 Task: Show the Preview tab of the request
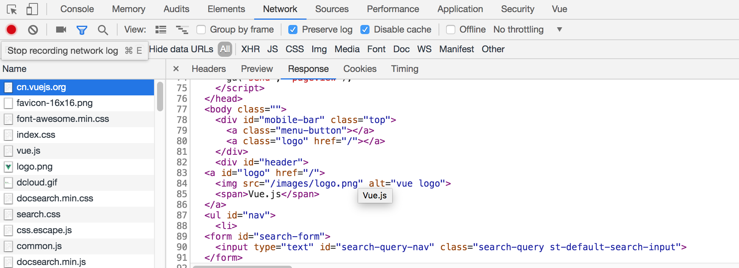click(x=257, y=69)
